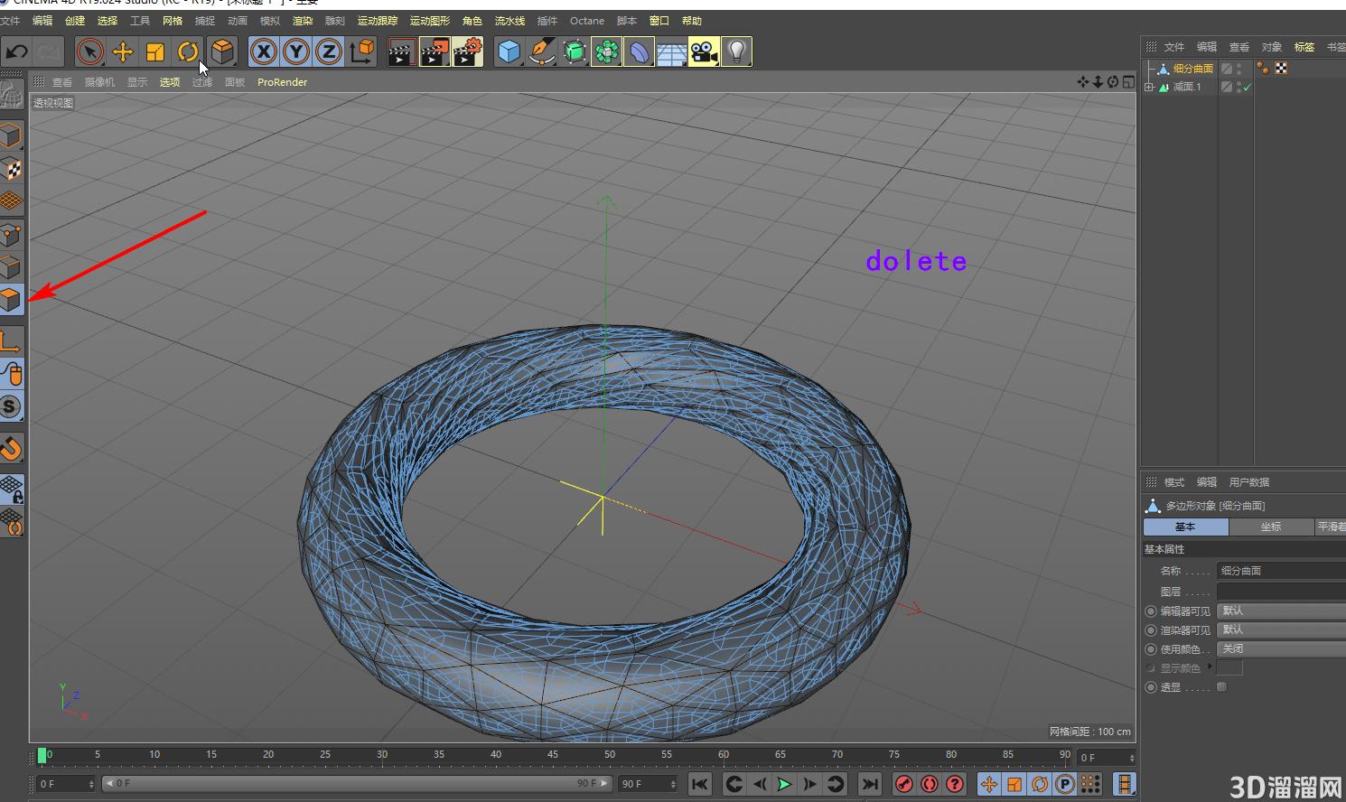Screen dimensions: 1346x802
Task: Click the green subdivision generator icon
Action: [x=574, y=51]
